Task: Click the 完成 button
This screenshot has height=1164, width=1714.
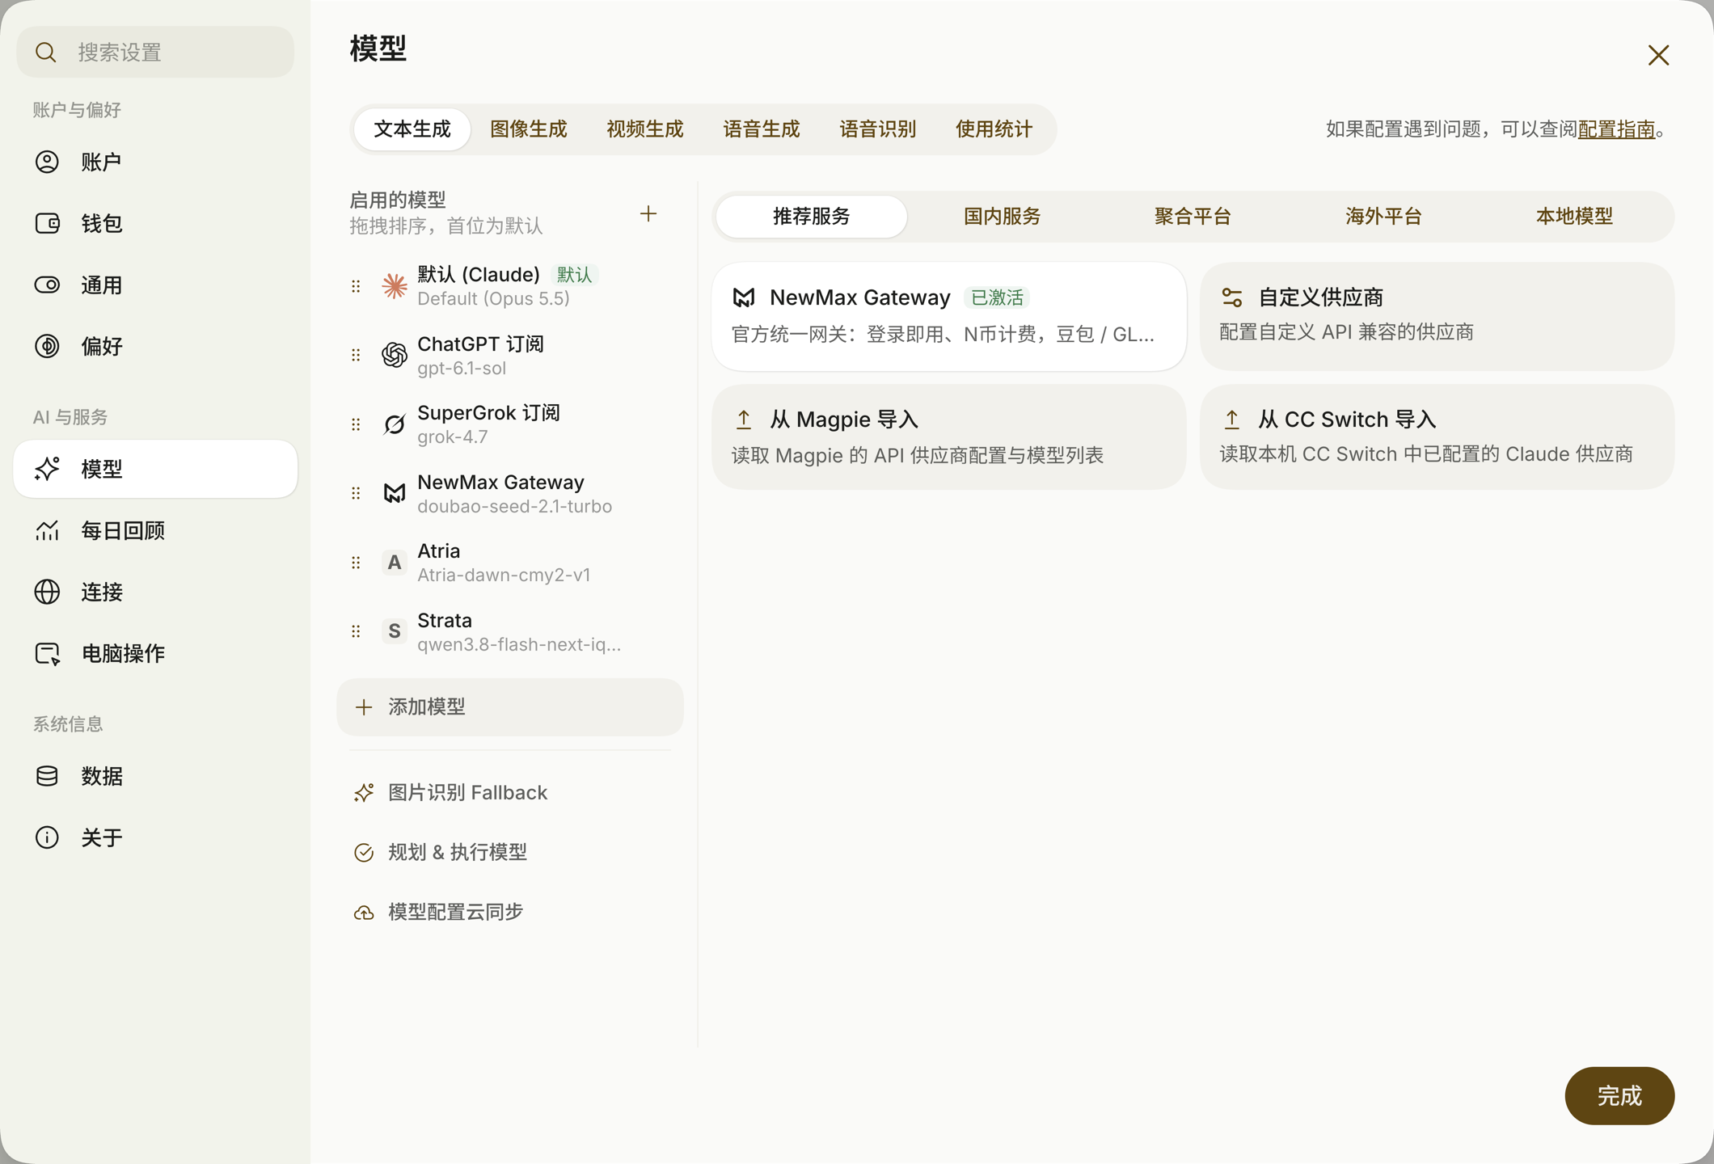Action: (x=1619, y=1096)
